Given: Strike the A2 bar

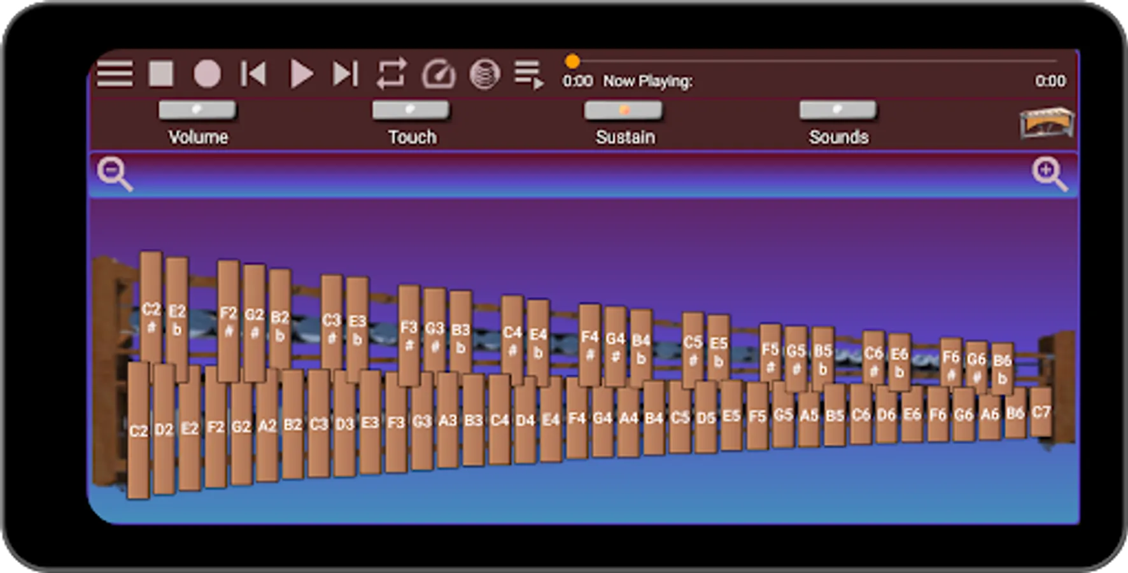Looking at the screenshot, I should (267, 425).
